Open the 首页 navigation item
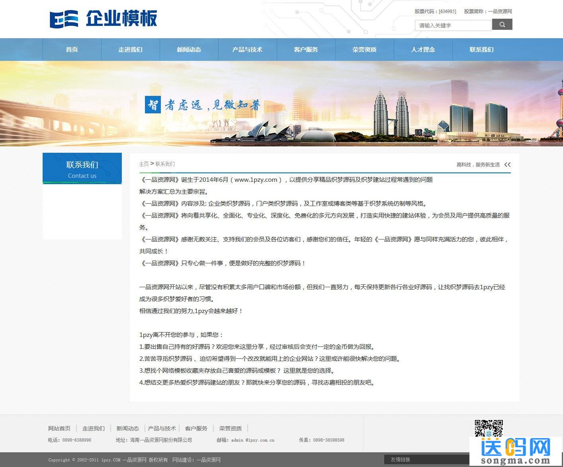 click(x=72, y=49)
